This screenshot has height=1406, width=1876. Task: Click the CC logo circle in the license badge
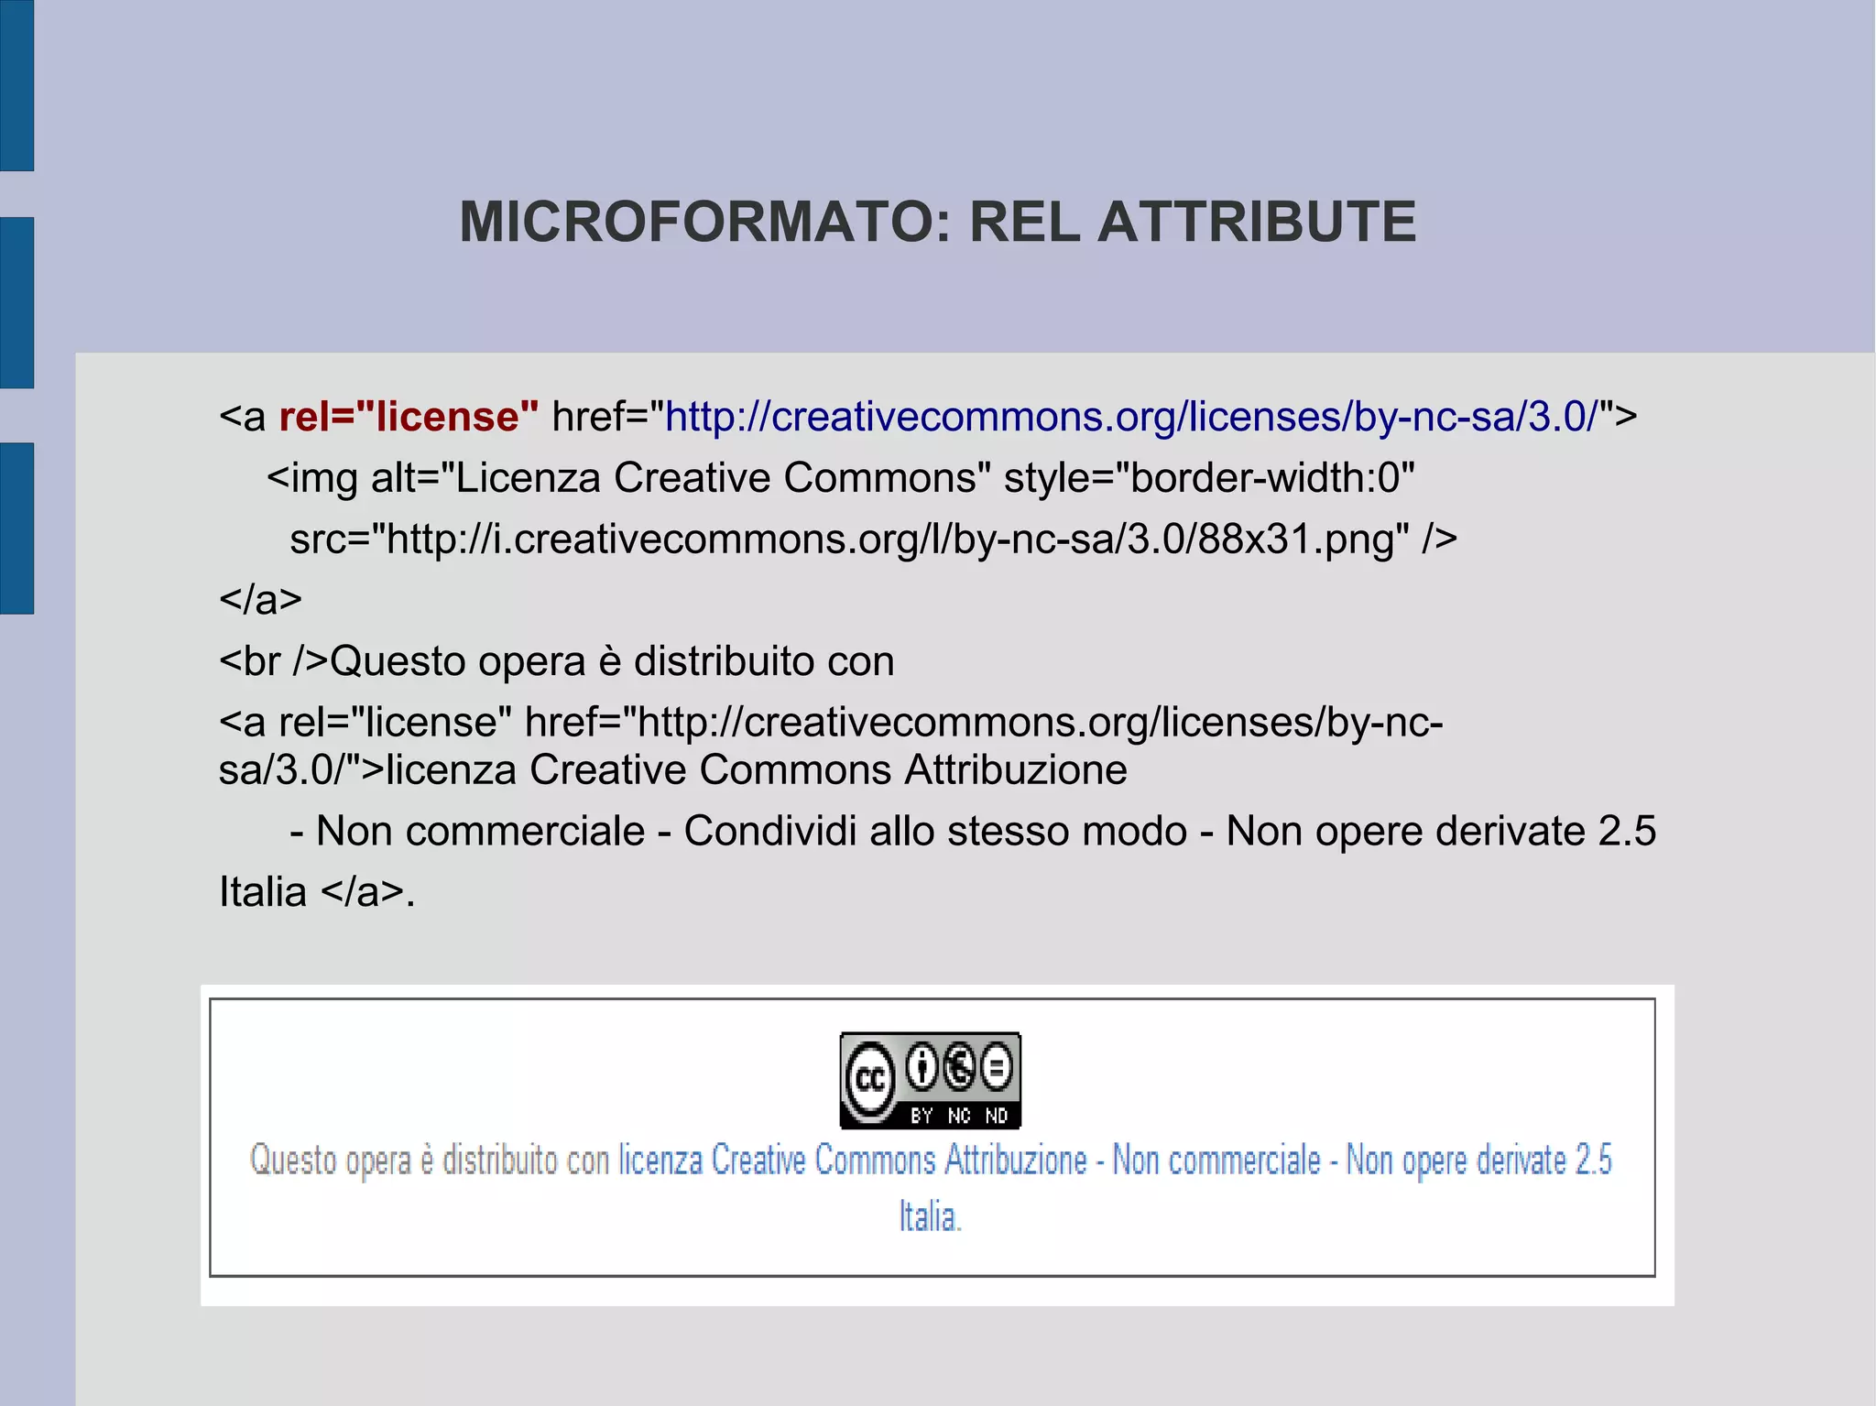click(x=869, y=1079)
